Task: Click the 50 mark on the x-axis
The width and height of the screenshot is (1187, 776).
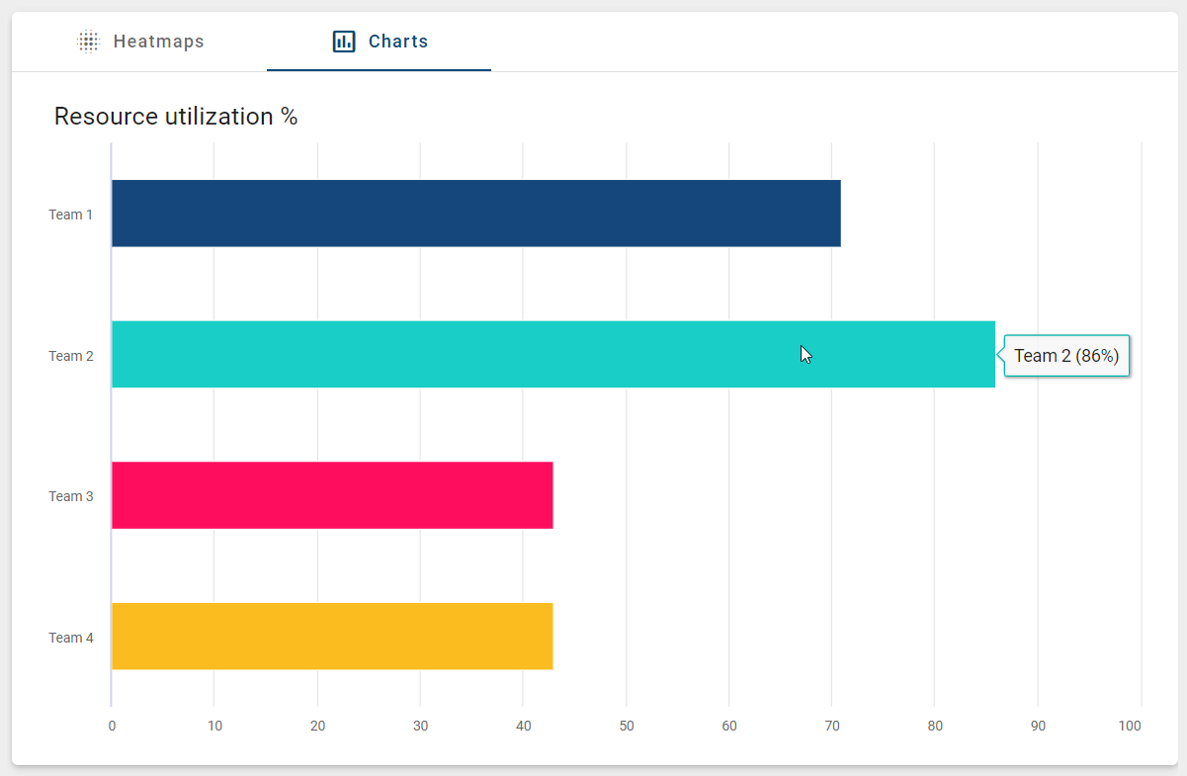Action: [627, 725]
